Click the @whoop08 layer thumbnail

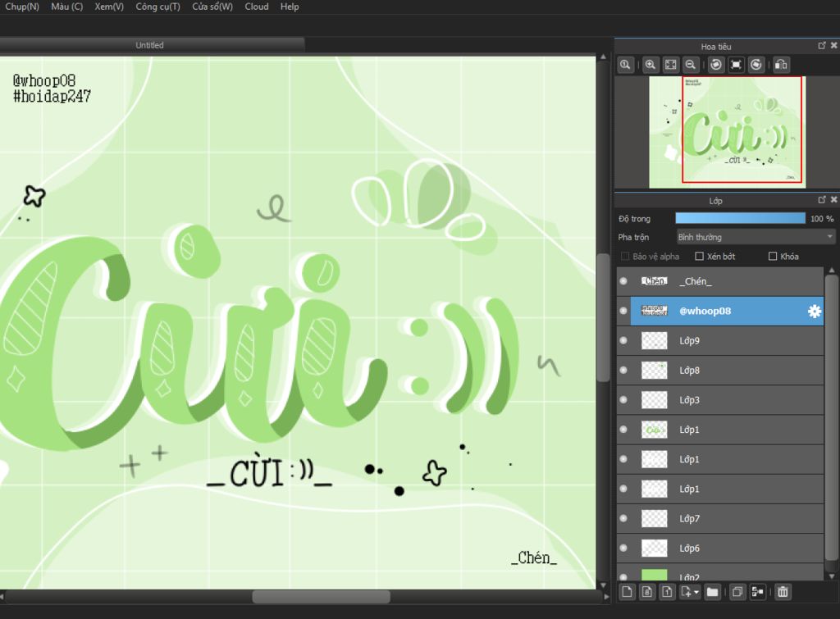(x=654, y=311)
